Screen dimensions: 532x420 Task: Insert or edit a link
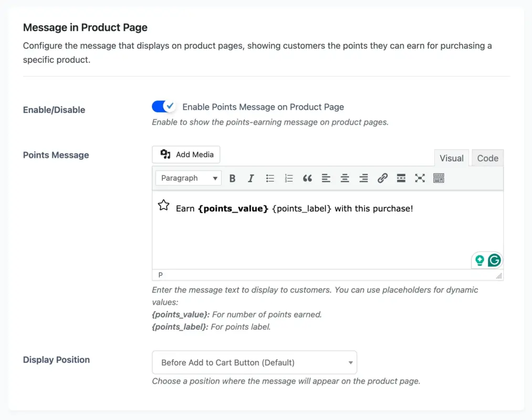[382, 178]
